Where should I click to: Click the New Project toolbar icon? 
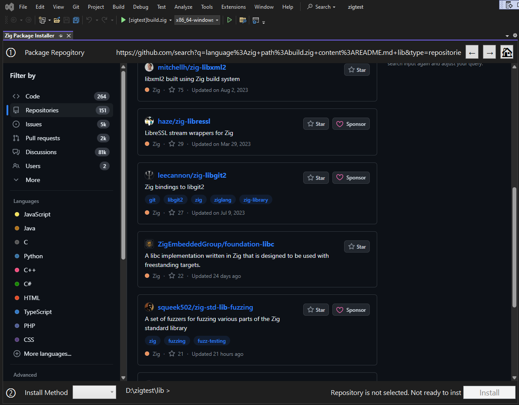(43, 20)
